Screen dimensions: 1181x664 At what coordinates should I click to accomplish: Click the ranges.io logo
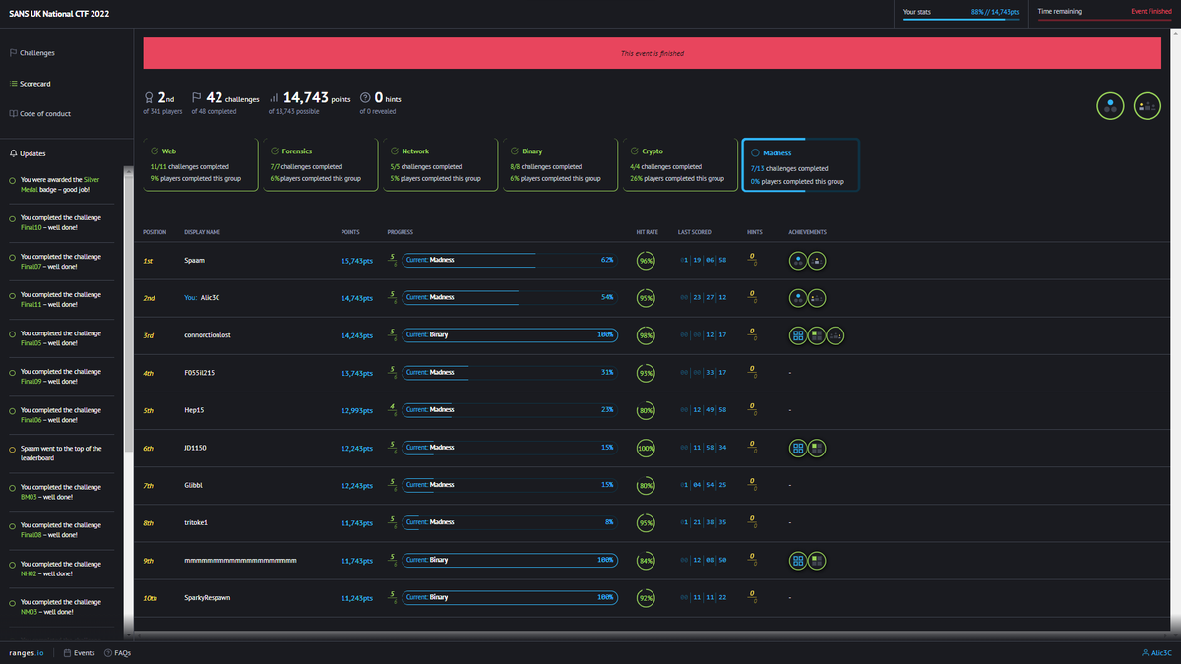tap(29, 653)
